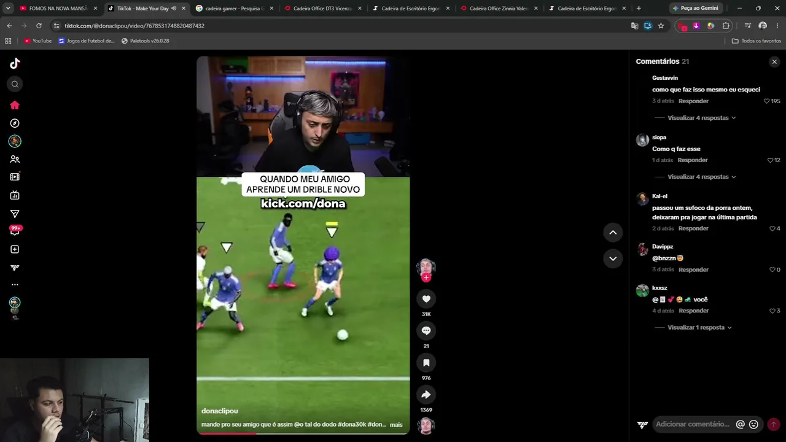Share the video using the arrow icon

coord(426,395)
